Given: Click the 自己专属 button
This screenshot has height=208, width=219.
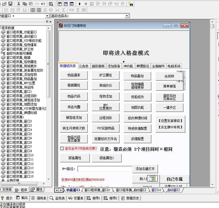Looking at the screenshot, I should [174, 179].
